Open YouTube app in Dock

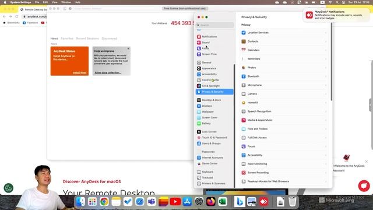tap(175, 202)
